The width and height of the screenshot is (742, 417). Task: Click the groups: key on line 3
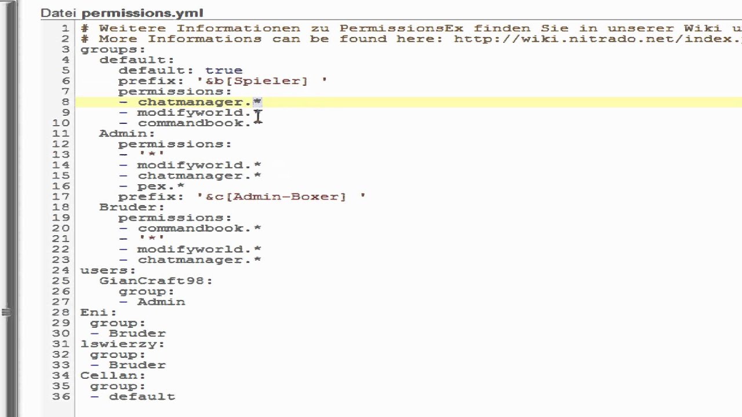112,49
